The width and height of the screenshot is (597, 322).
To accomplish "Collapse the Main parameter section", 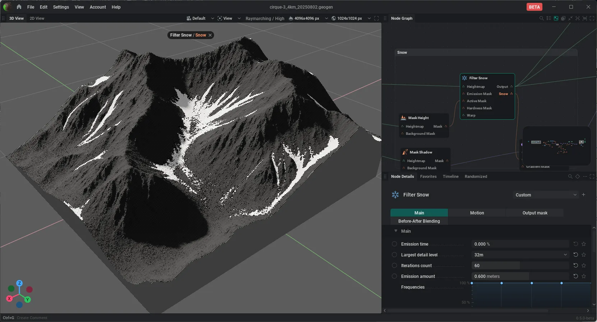I will (x=396, y=231).
